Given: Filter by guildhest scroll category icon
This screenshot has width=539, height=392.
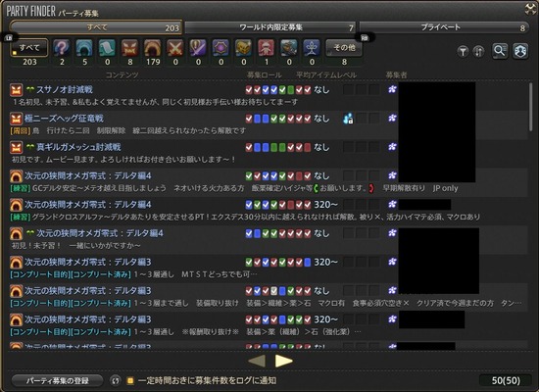Looking at the screenshot, I should (x=107, y=48).
